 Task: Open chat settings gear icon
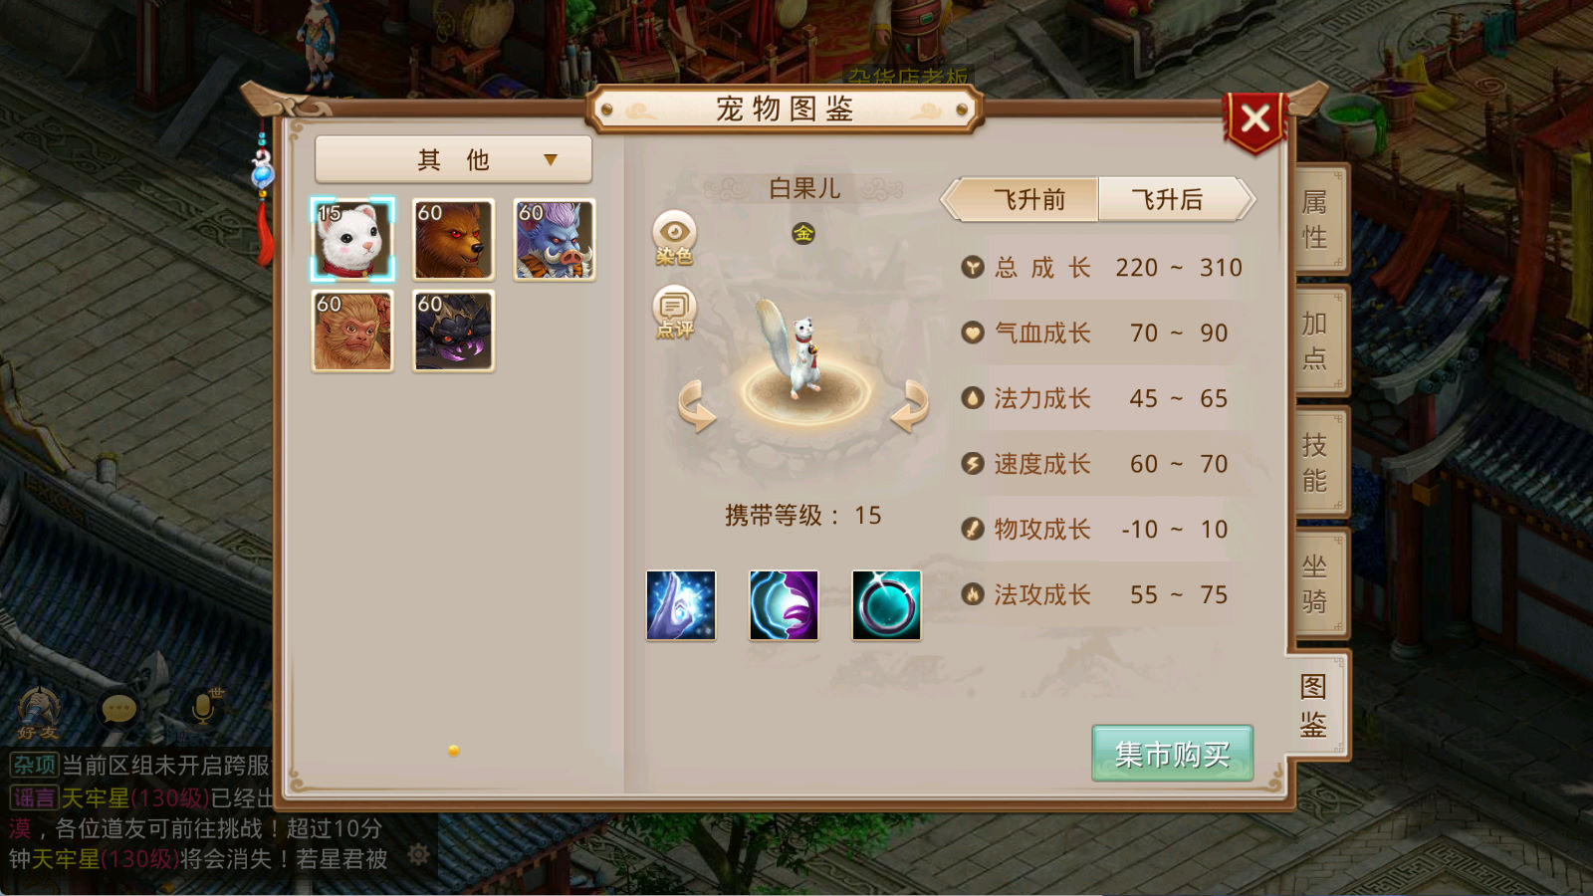(x=418, y=854)
